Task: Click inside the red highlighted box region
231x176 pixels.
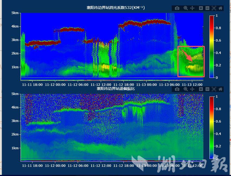Action: 191,61
